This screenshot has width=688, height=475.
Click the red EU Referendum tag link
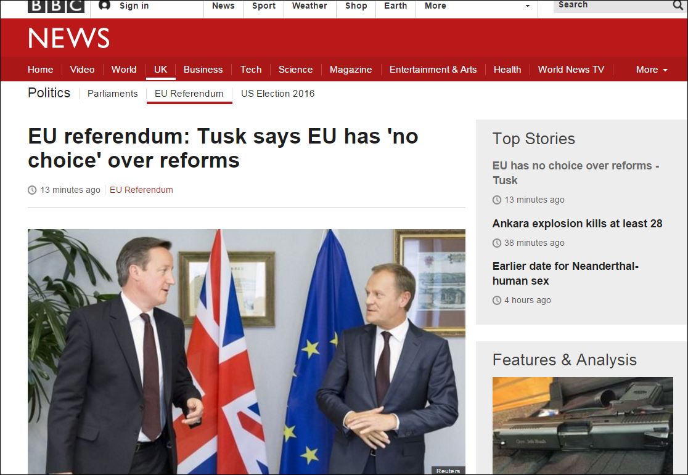click(x=141, y=190)
